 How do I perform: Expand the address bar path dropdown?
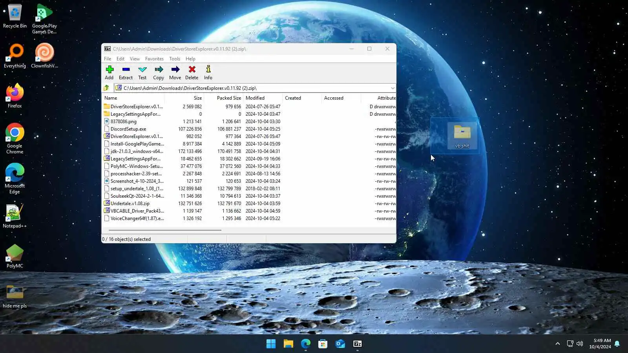tap(392, 88)
